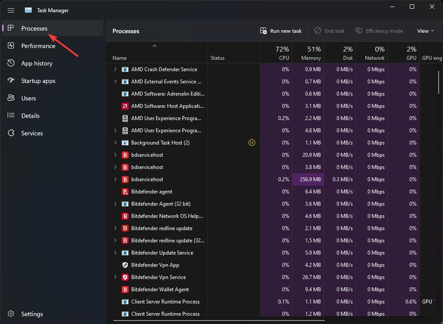This screenshot has height=324, width=443.
Task: Click the Bitdefender Vpn App shield icon
Action: click(x=125, y=265)
